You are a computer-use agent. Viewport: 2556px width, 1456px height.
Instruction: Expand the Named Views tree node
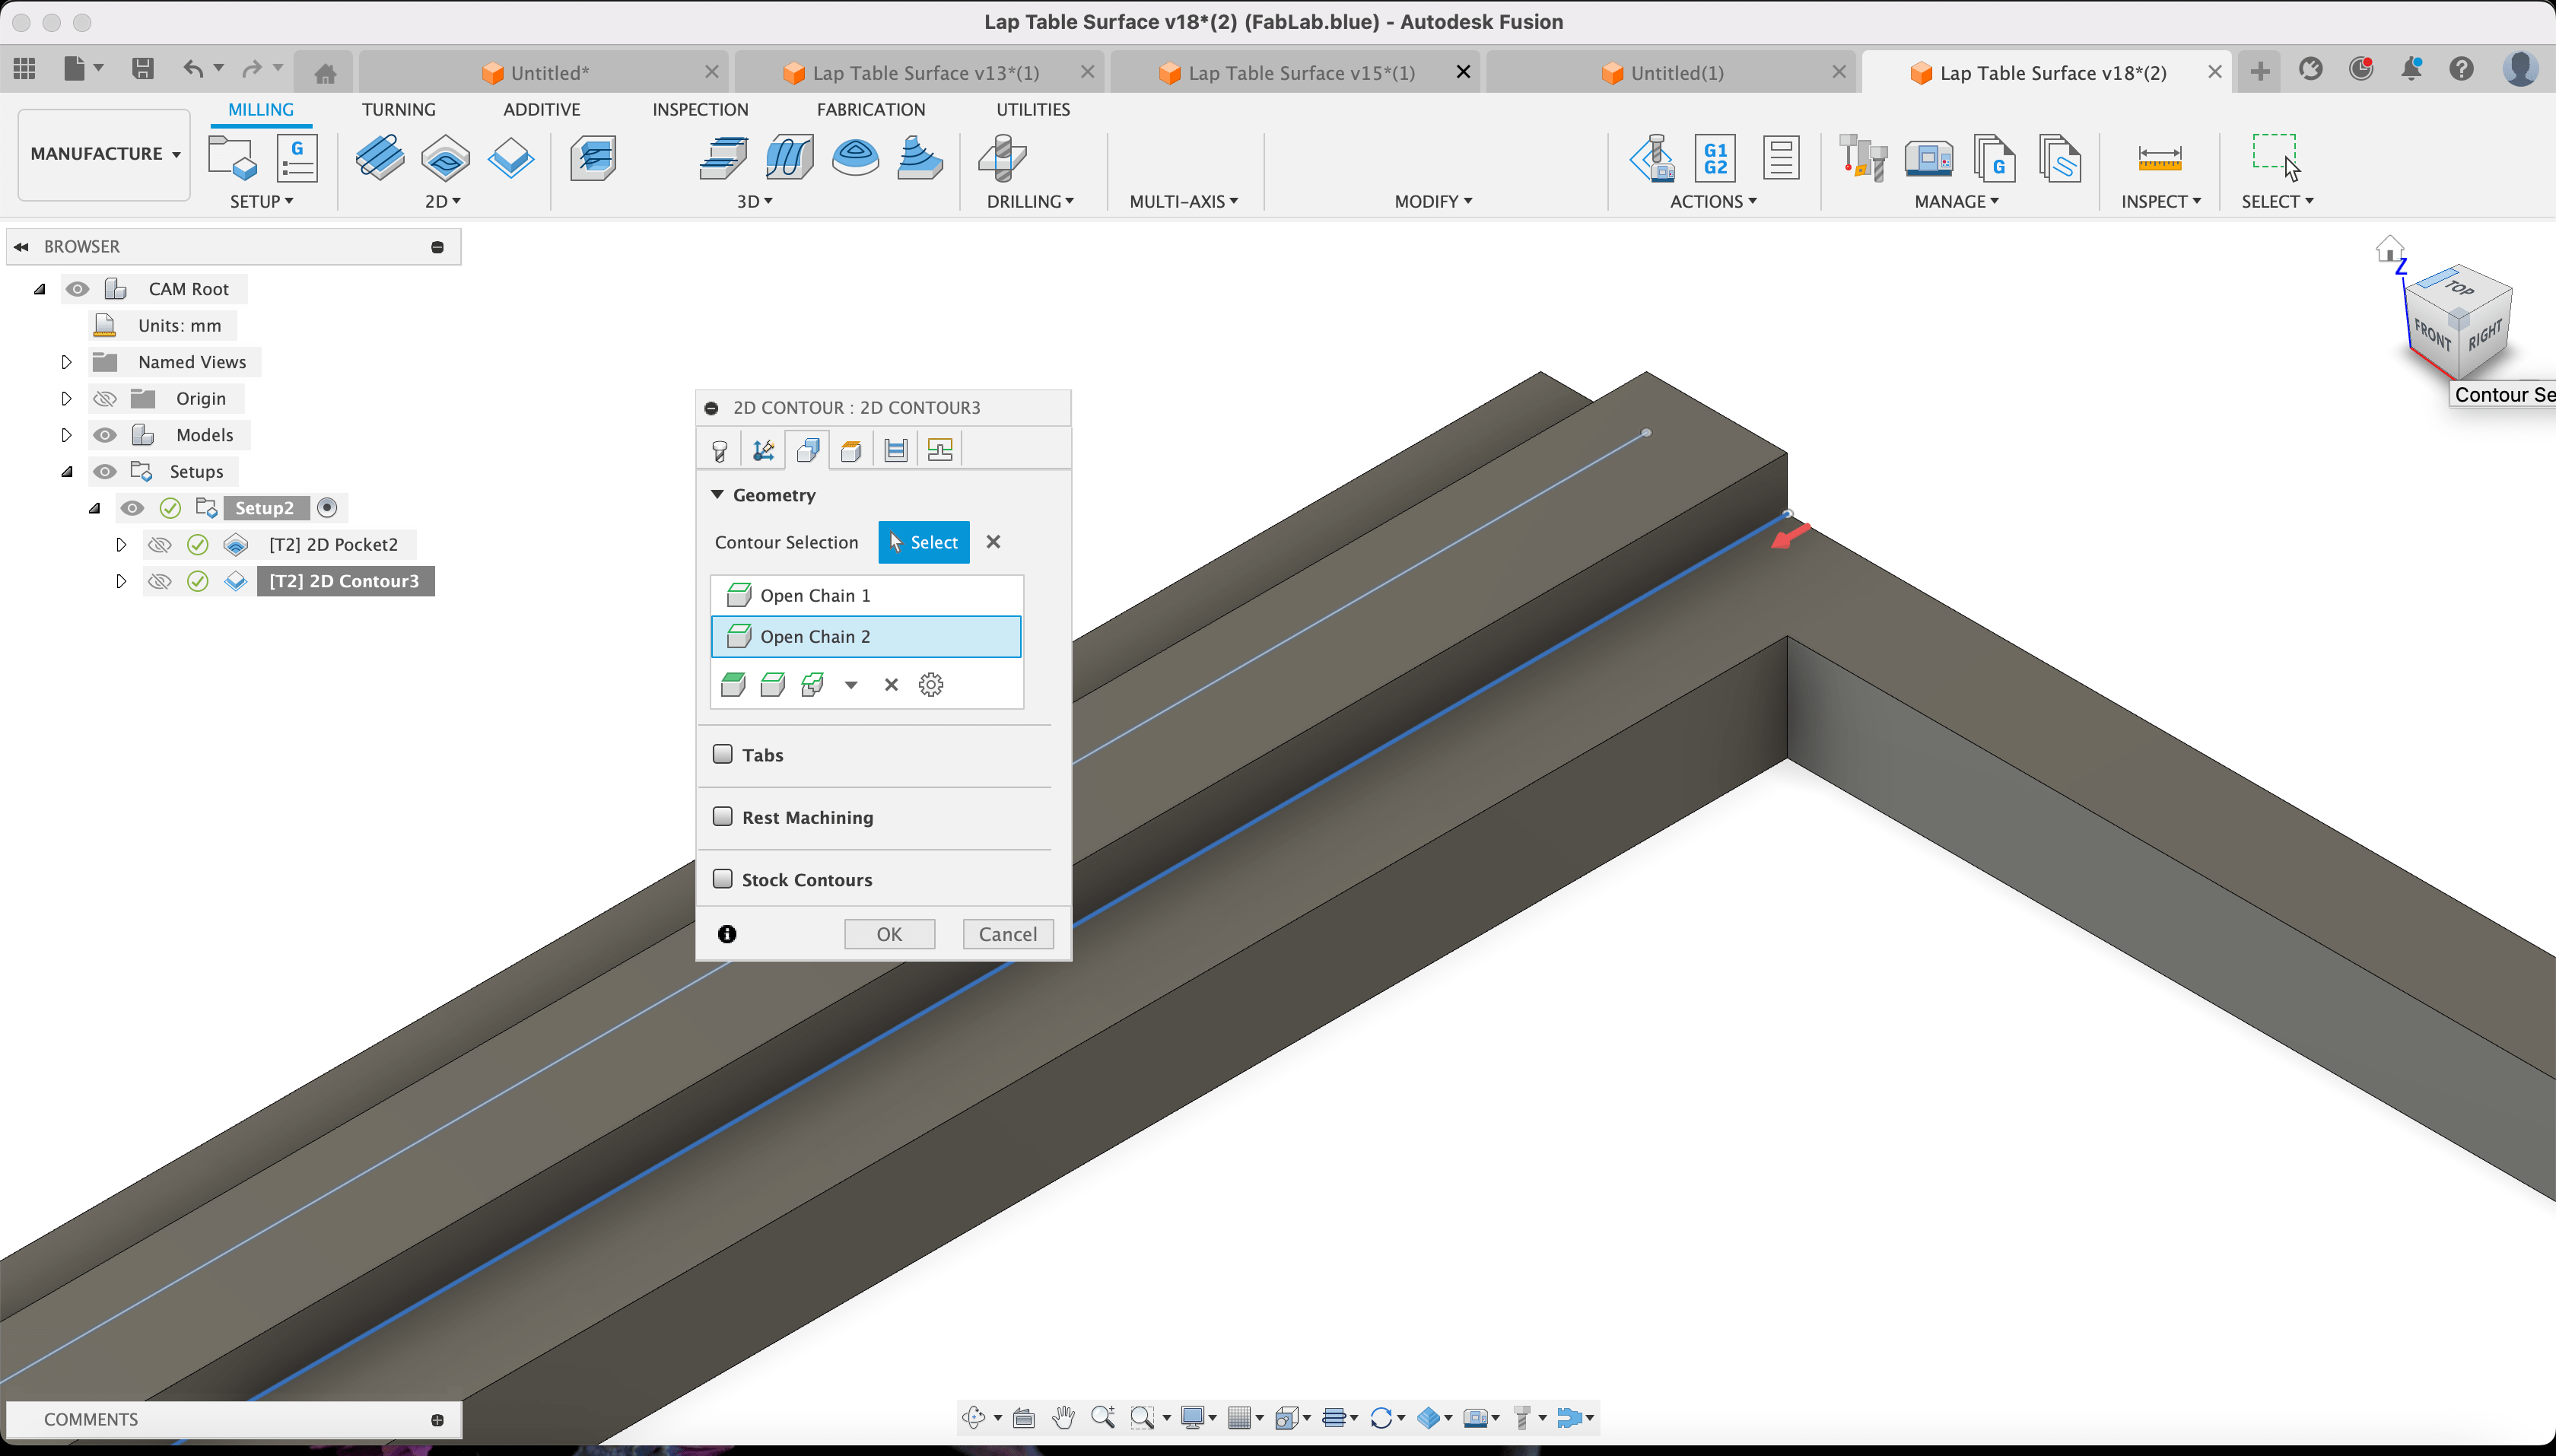(x=66, y=362)
